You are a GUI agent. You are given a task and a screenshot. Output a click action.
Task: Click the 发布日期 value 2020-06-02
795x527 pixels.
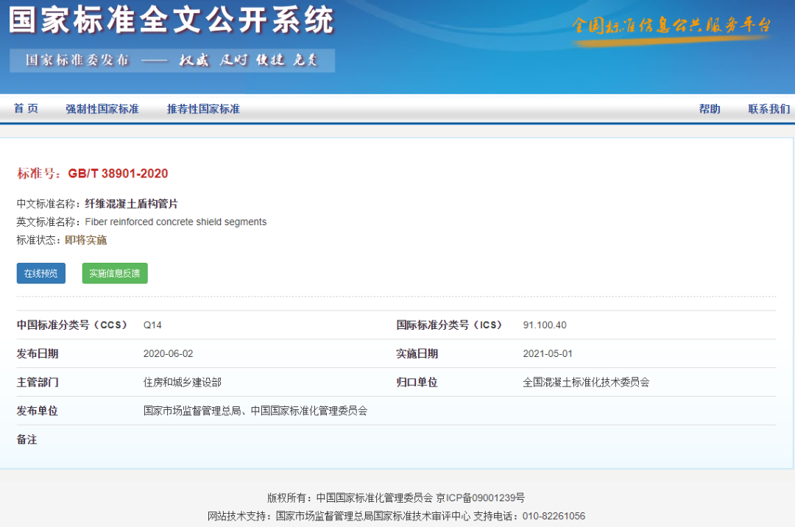pos(168,353)
